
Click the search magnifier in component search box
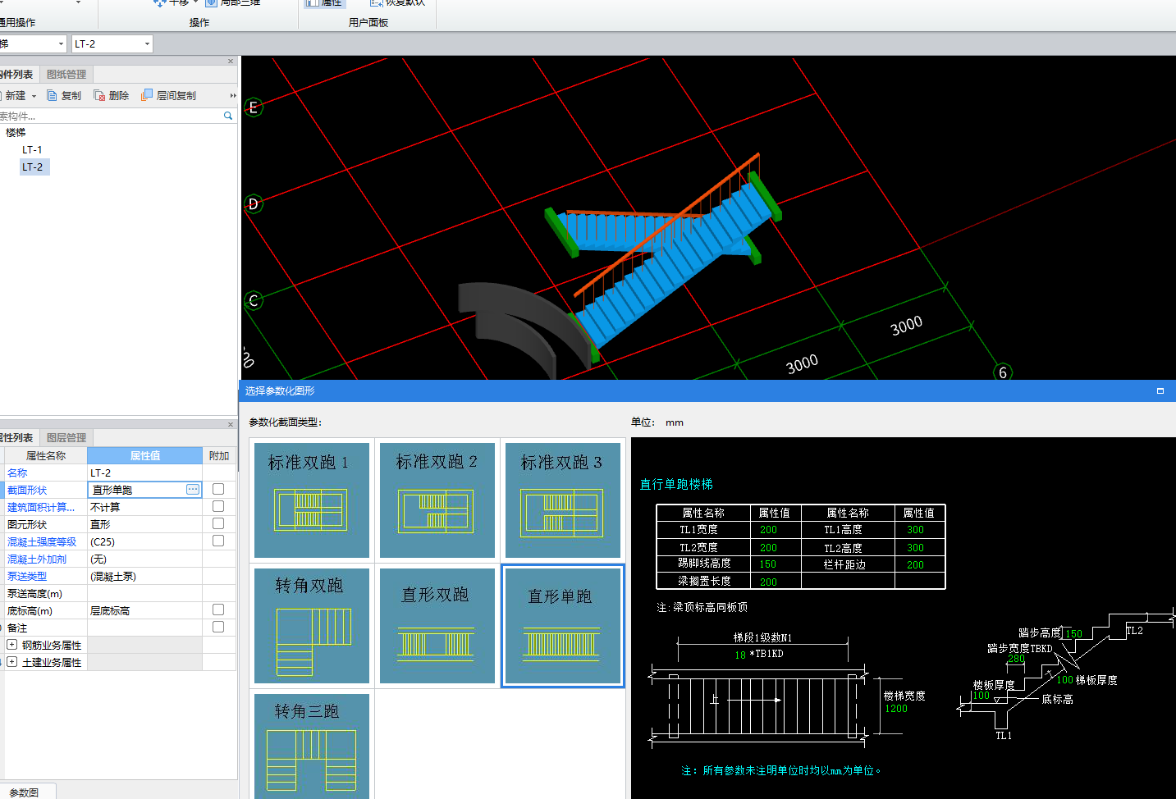(228, 116)
